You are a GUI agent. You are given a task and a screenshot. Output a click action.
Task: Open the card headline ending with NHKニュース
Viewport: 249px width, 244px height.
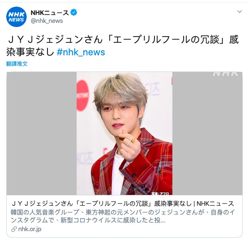(x=123, y=204)
